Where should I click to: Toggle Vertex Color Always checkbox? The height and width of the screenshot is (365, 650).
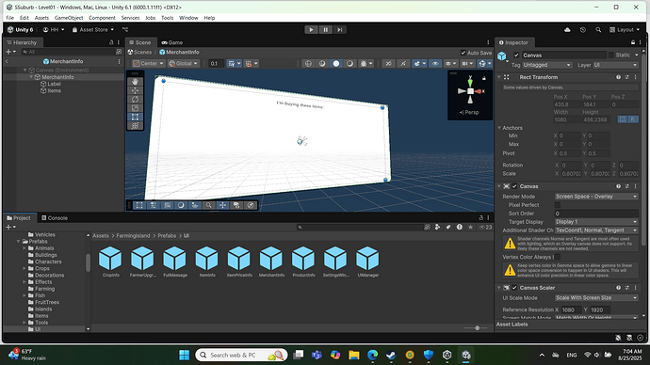tap(558, 257)
